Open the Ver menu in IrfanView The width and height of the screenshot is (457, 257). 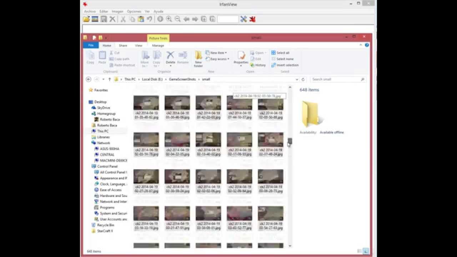(x=147, y=11)
